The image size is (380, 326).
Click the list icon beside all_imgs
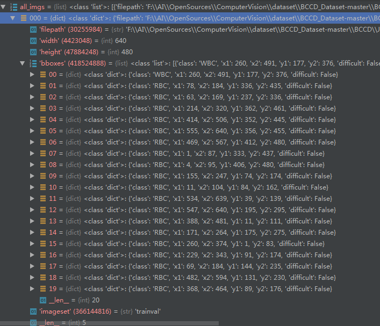tap(13, 7)
